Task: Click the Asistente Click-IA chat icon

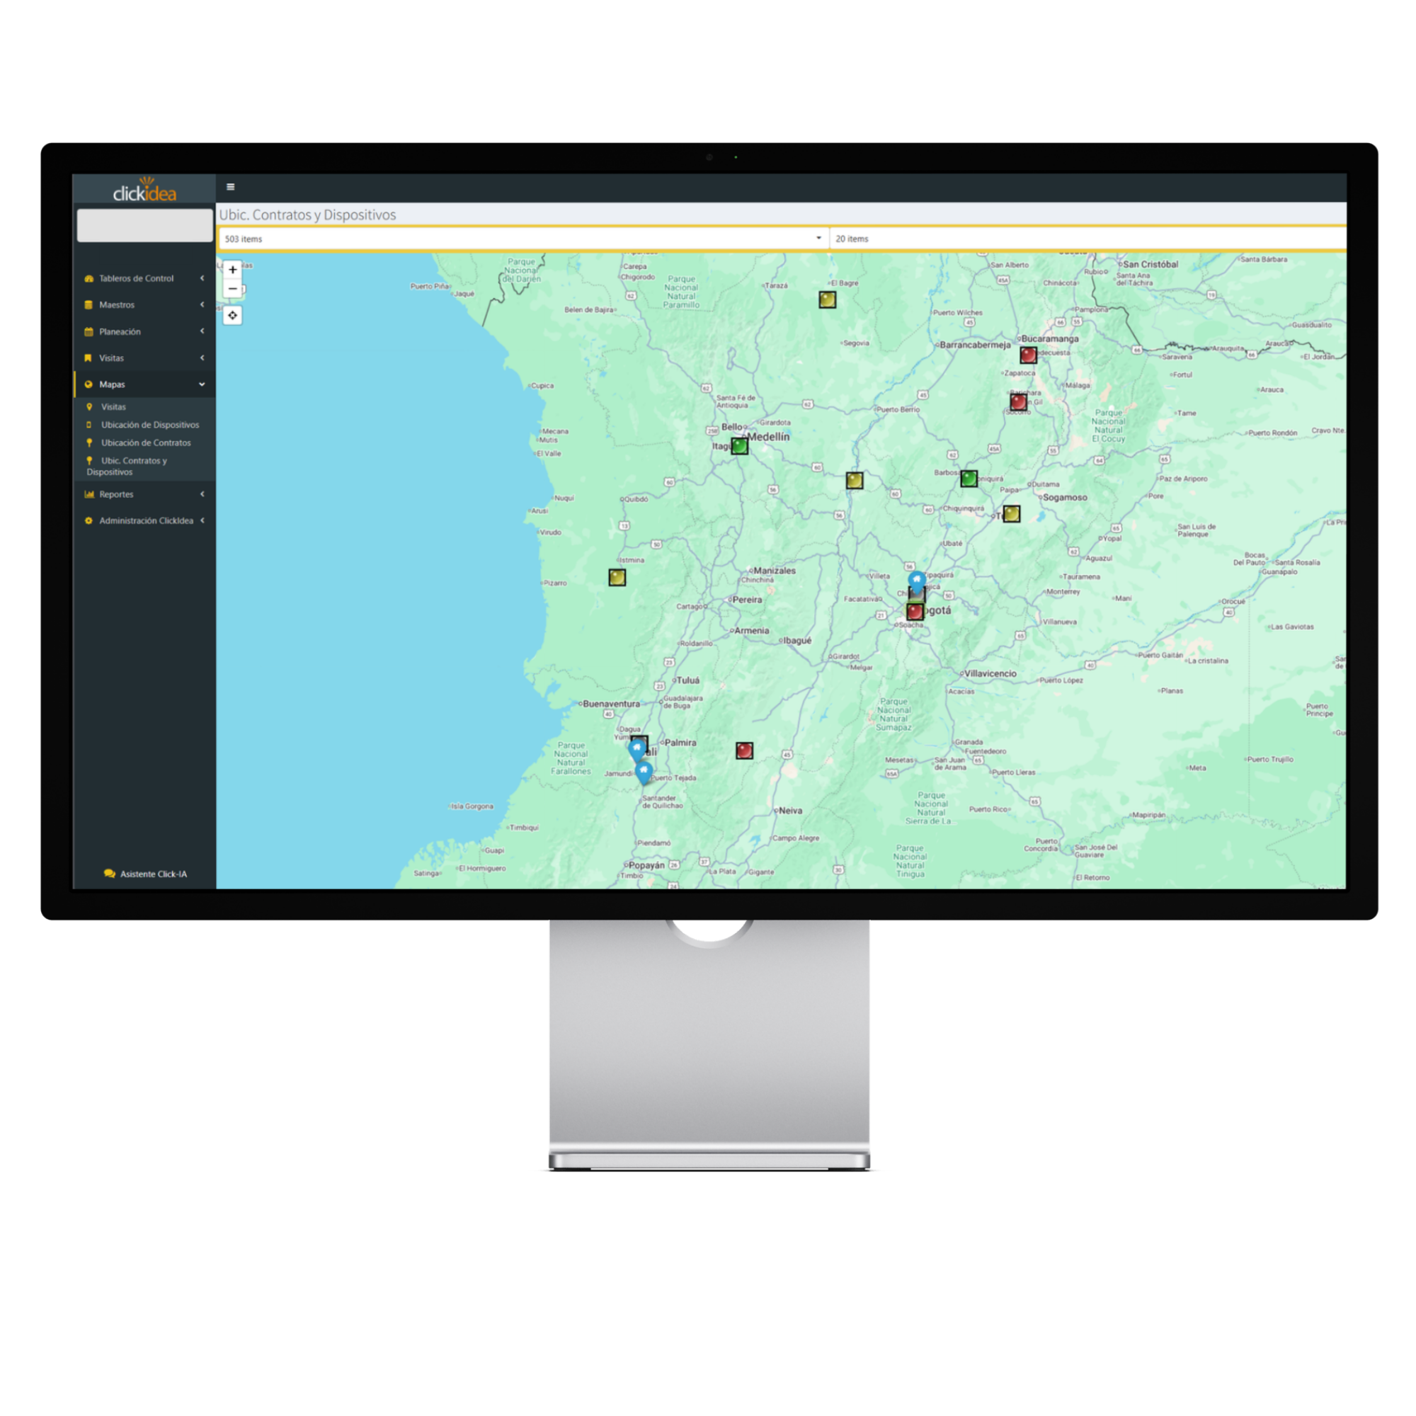Action: coord(108,874)
